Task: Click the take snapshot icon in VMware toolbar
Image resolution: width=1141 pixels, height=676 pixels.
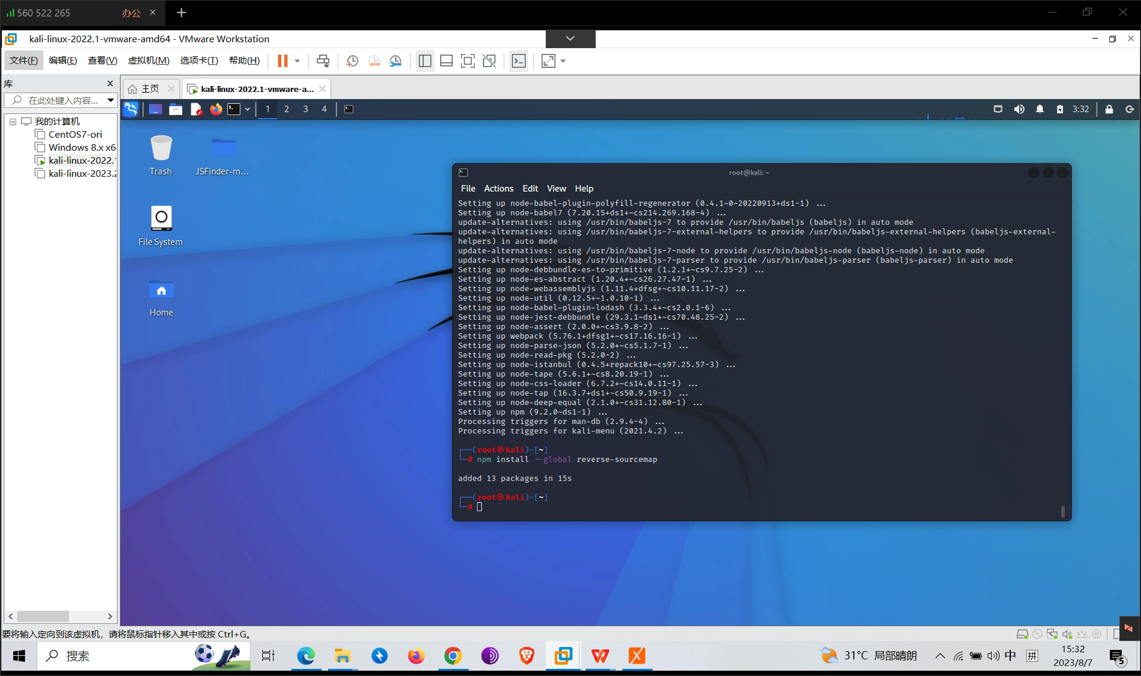Action: coord(352,61)
